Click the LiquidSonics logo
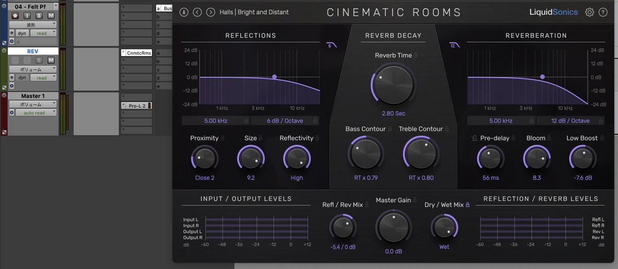618x269 pixels. coord(554,12)
